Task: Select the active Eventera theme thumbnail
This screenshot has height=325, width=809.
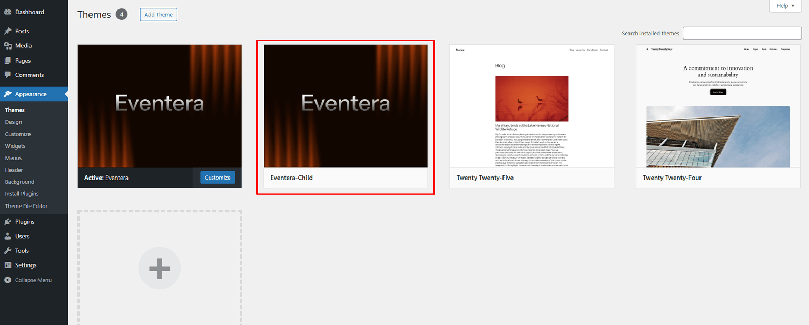Action: coord(160,106)
